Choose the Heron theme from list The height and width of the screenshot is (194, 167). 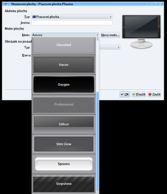click(x=64, y=65)
